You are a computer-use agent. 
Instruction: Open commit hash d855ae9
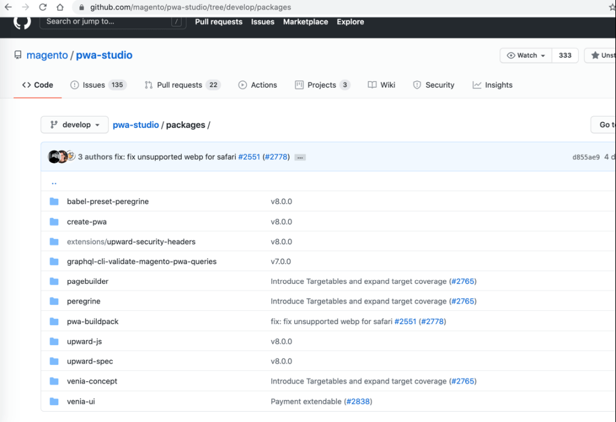pyautogui.click(x=586, y=157)
